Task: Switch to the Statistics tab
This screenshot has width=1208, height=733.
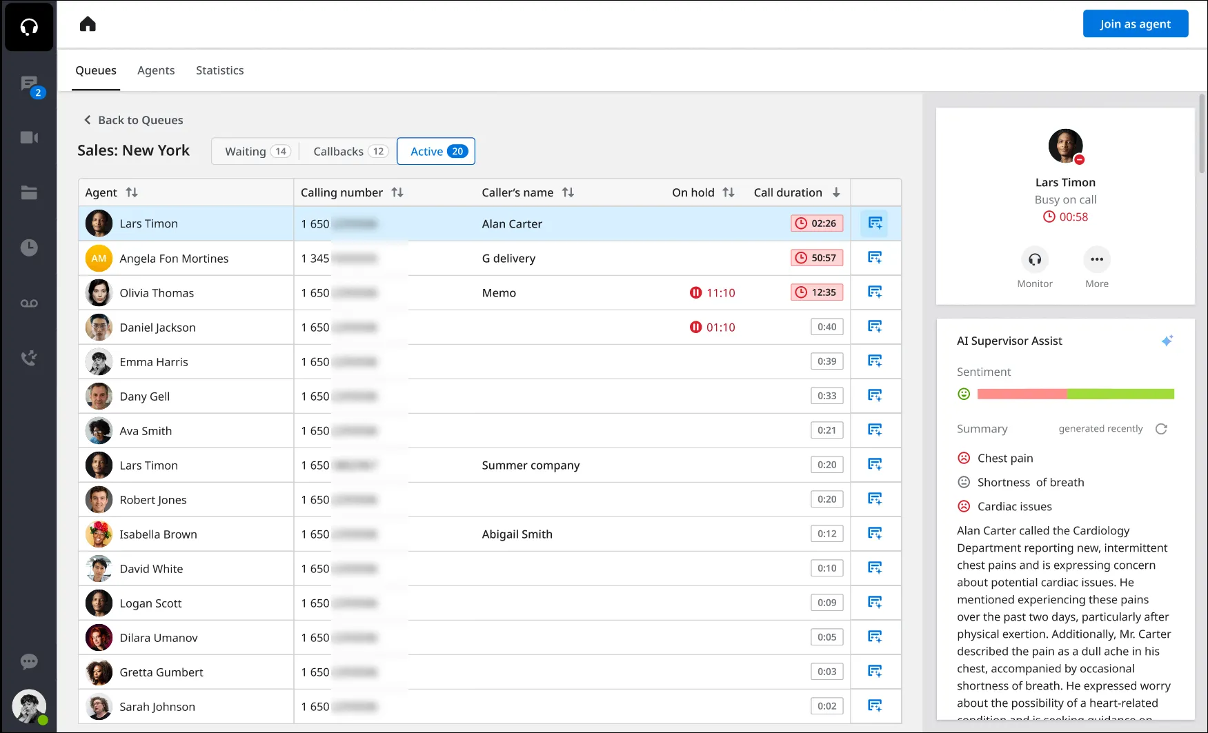Action: click(x=219, y=70)
